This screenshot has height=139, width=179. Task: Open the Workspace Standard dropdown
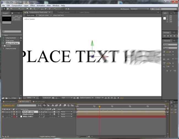point(140,9)
